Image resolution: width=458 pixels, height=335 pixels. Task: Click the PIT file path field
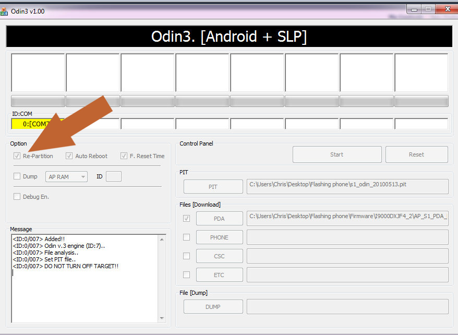pyautogui.click(x=347, y=186)
